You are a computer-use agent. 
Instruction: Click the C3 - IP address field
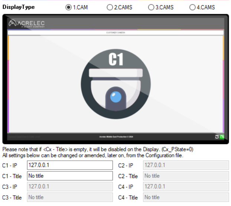[x=70, y=187]
